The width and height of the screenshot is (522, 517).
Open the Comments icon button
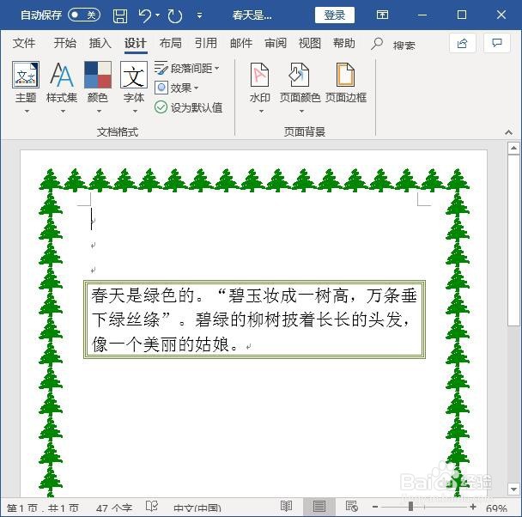[497, 43]
